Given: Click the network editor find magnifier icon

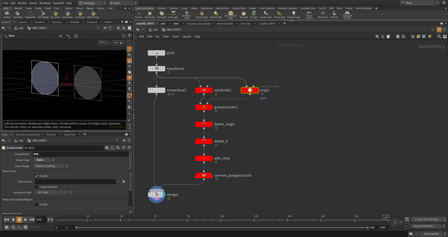Looking at the screenshot, I should click(x=439, y=37).
